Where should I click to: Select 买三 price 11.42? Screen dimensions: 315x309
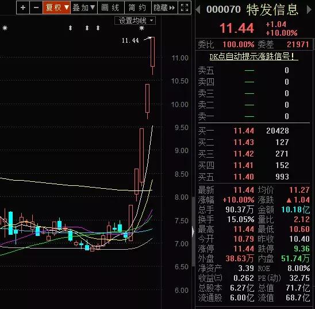[x=244, y=154]
